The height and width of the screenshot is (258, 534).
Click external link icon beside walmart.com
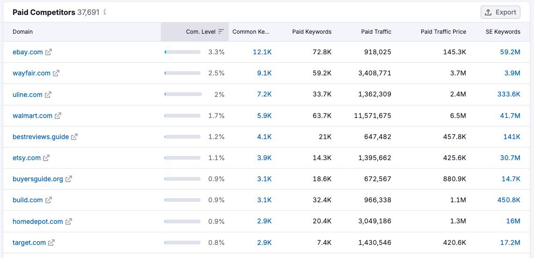(58, 116)
